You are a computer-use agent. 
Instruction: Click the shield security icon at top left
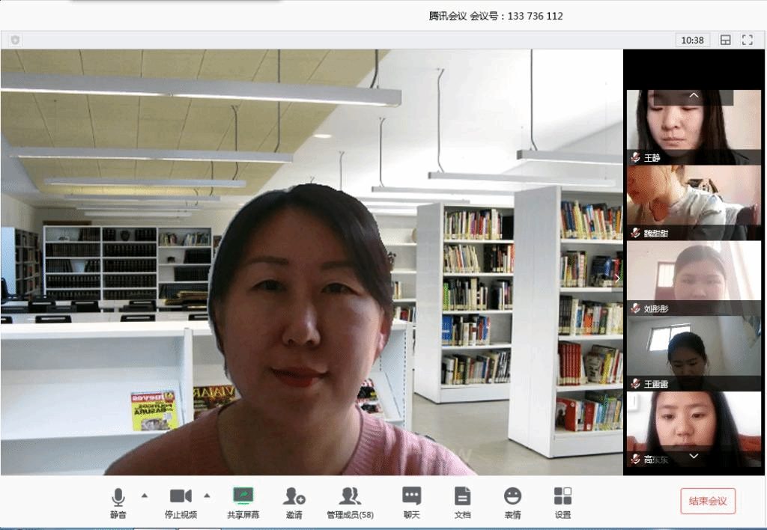point(15,40)
